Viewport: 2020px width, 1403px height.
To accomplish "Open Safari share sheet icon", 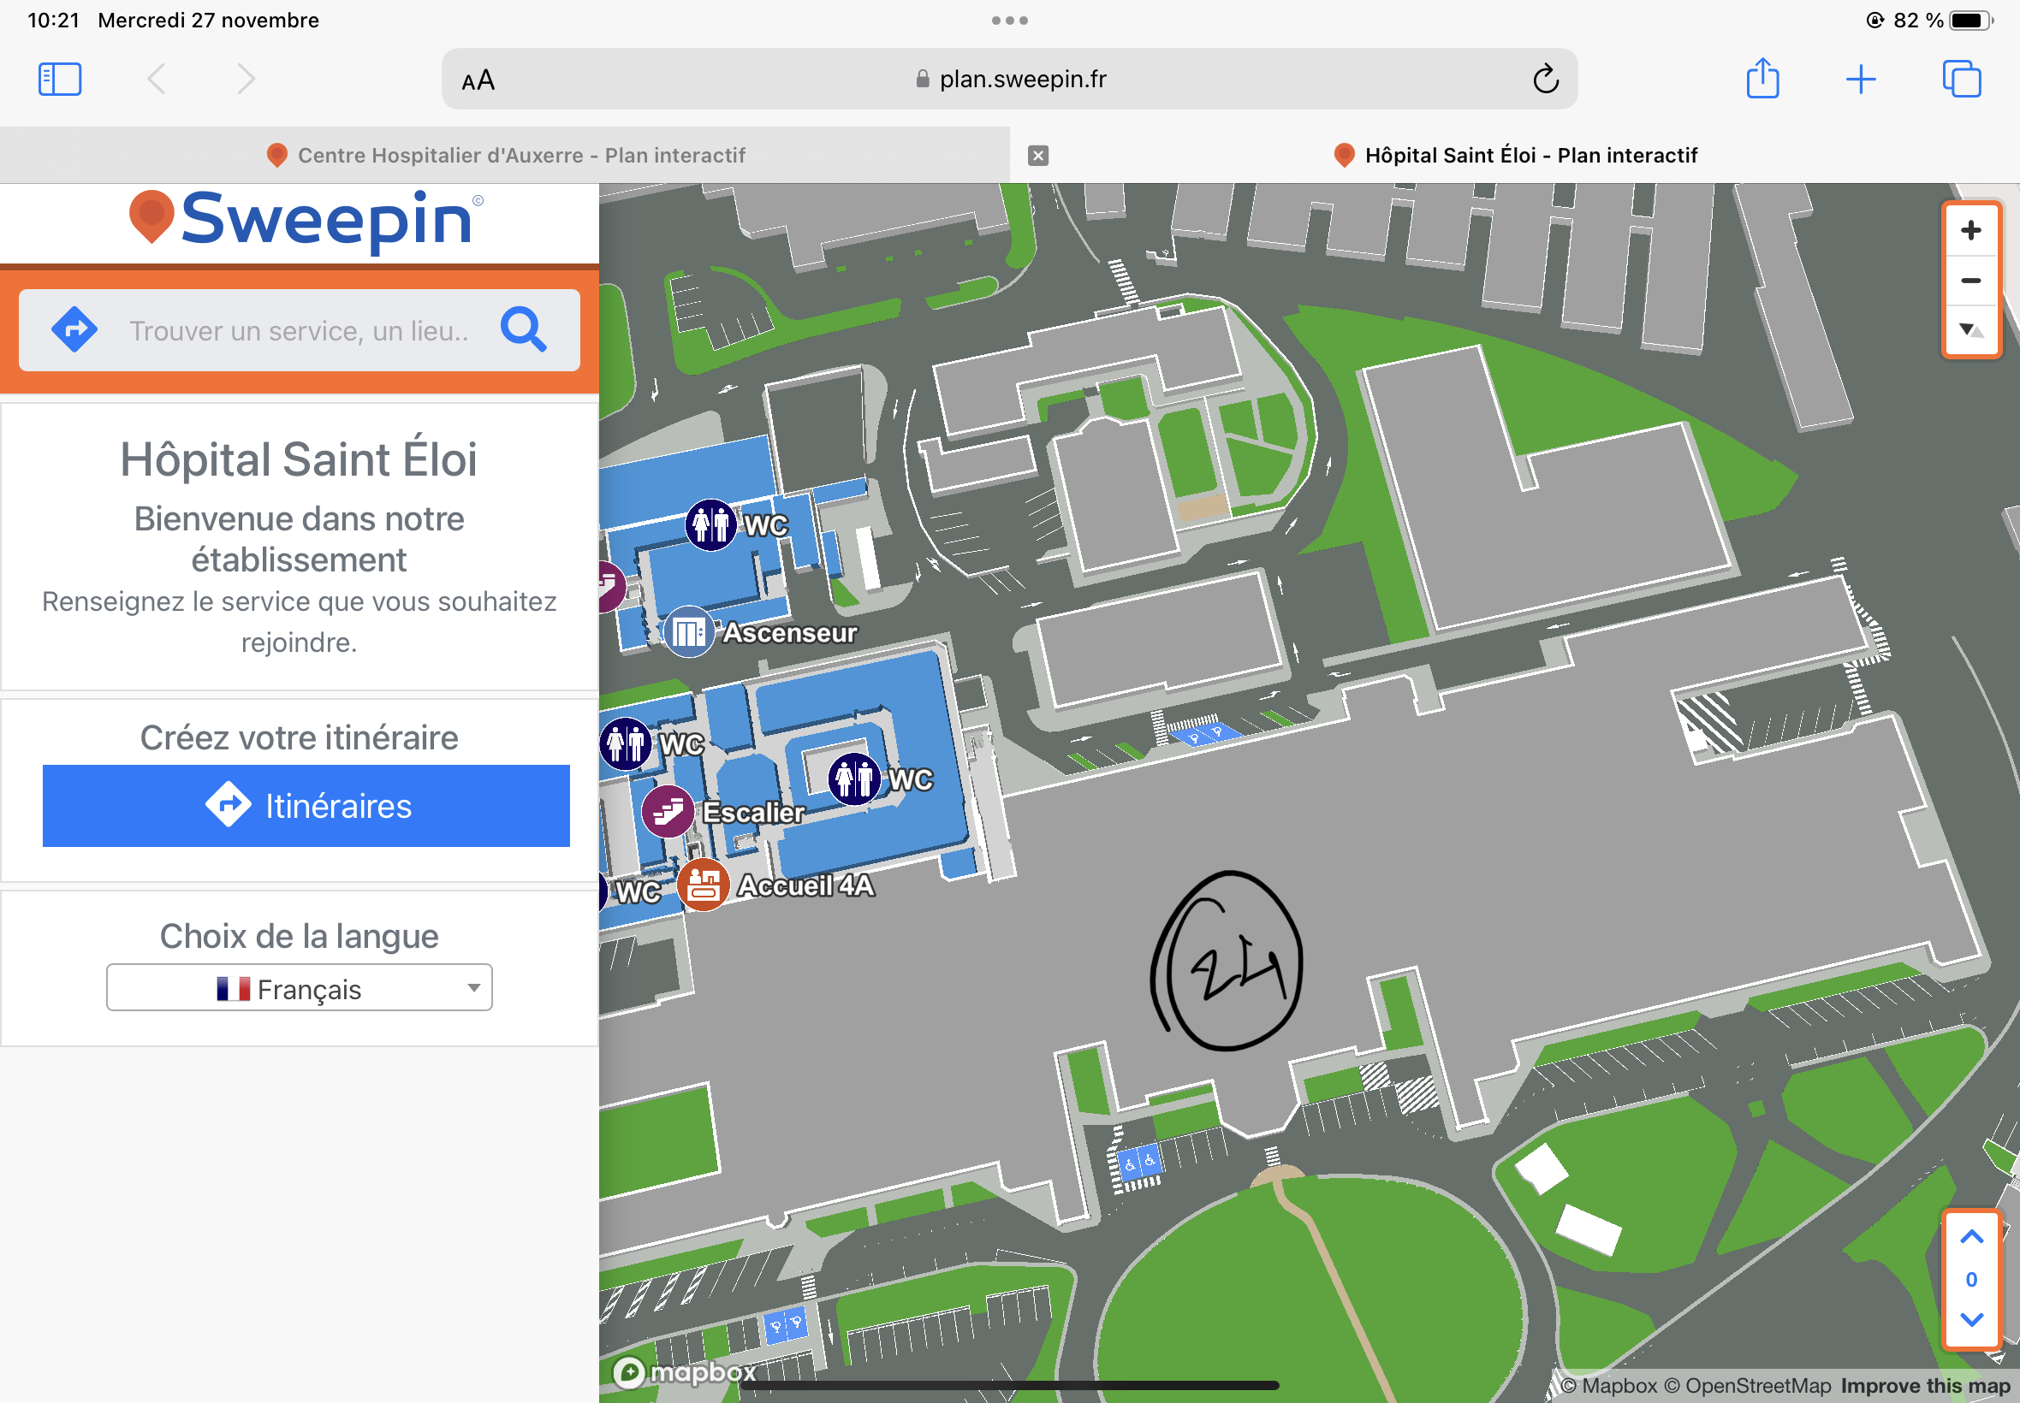I will pyautogui.click(x=1762, y=79).
